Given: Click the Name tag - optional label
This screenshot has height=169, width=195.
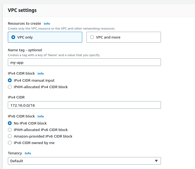Looking at the screenshot, I should click(x=25, y=50).
